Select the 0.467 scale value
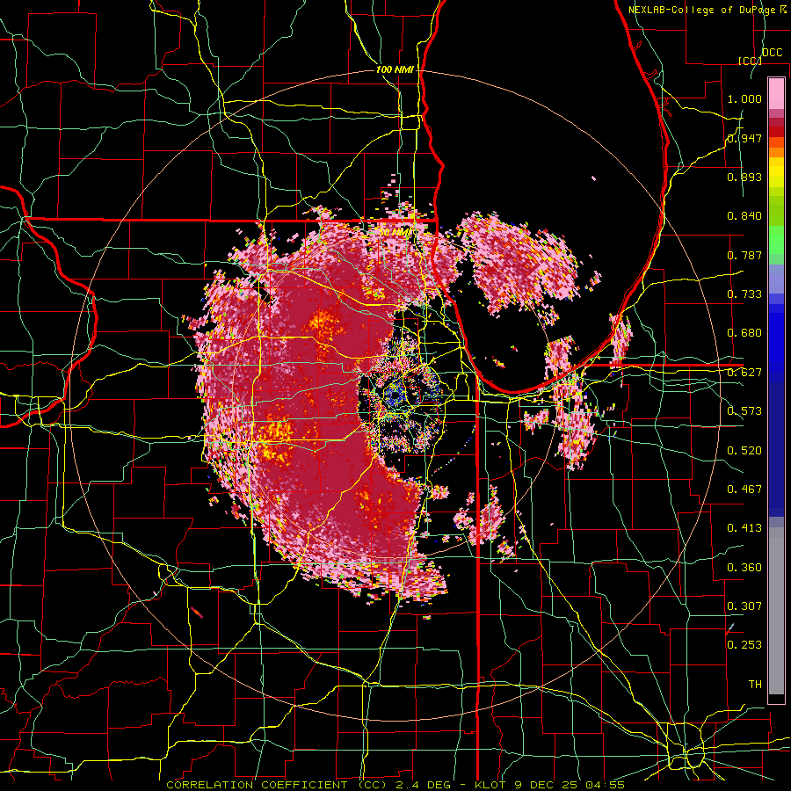Screen dimensions: 791x791 click(744, 490)
